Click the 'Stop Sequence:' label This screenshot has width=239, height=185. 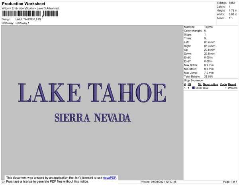pos(194,81)
